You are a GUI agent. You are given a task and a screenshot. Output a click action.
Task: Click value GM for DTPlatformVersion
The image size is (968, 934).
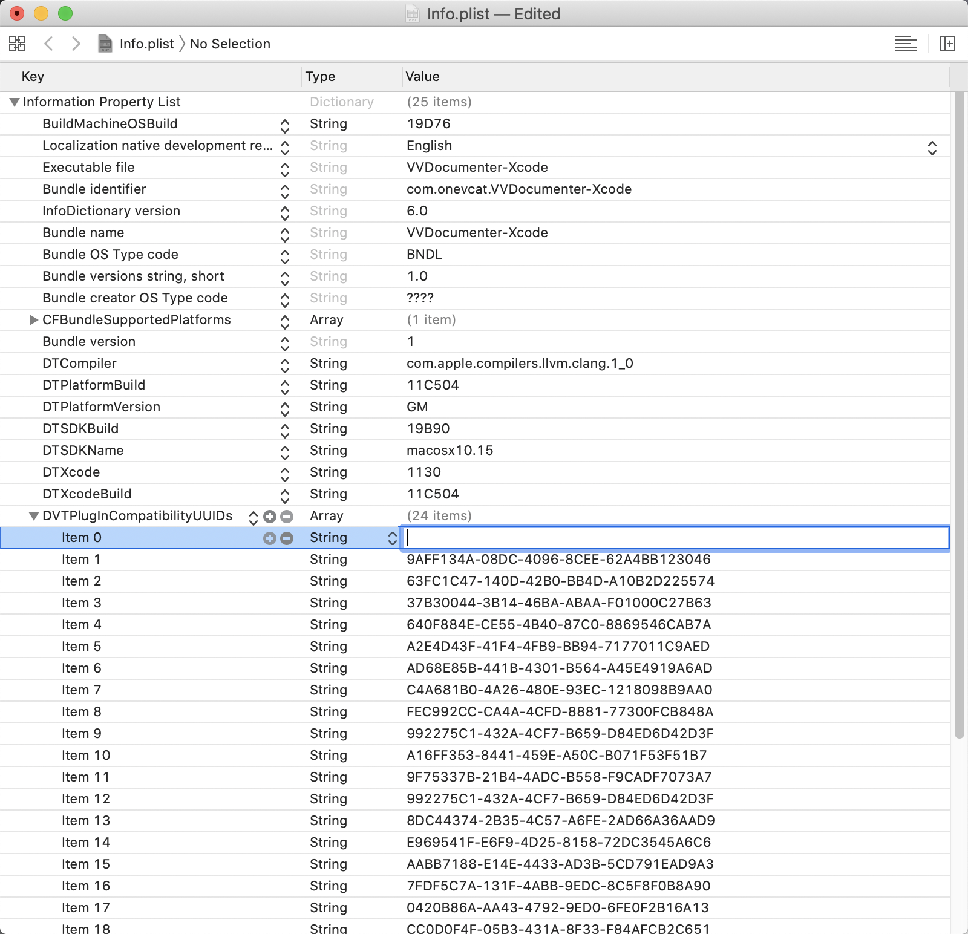tap(417, 407)
